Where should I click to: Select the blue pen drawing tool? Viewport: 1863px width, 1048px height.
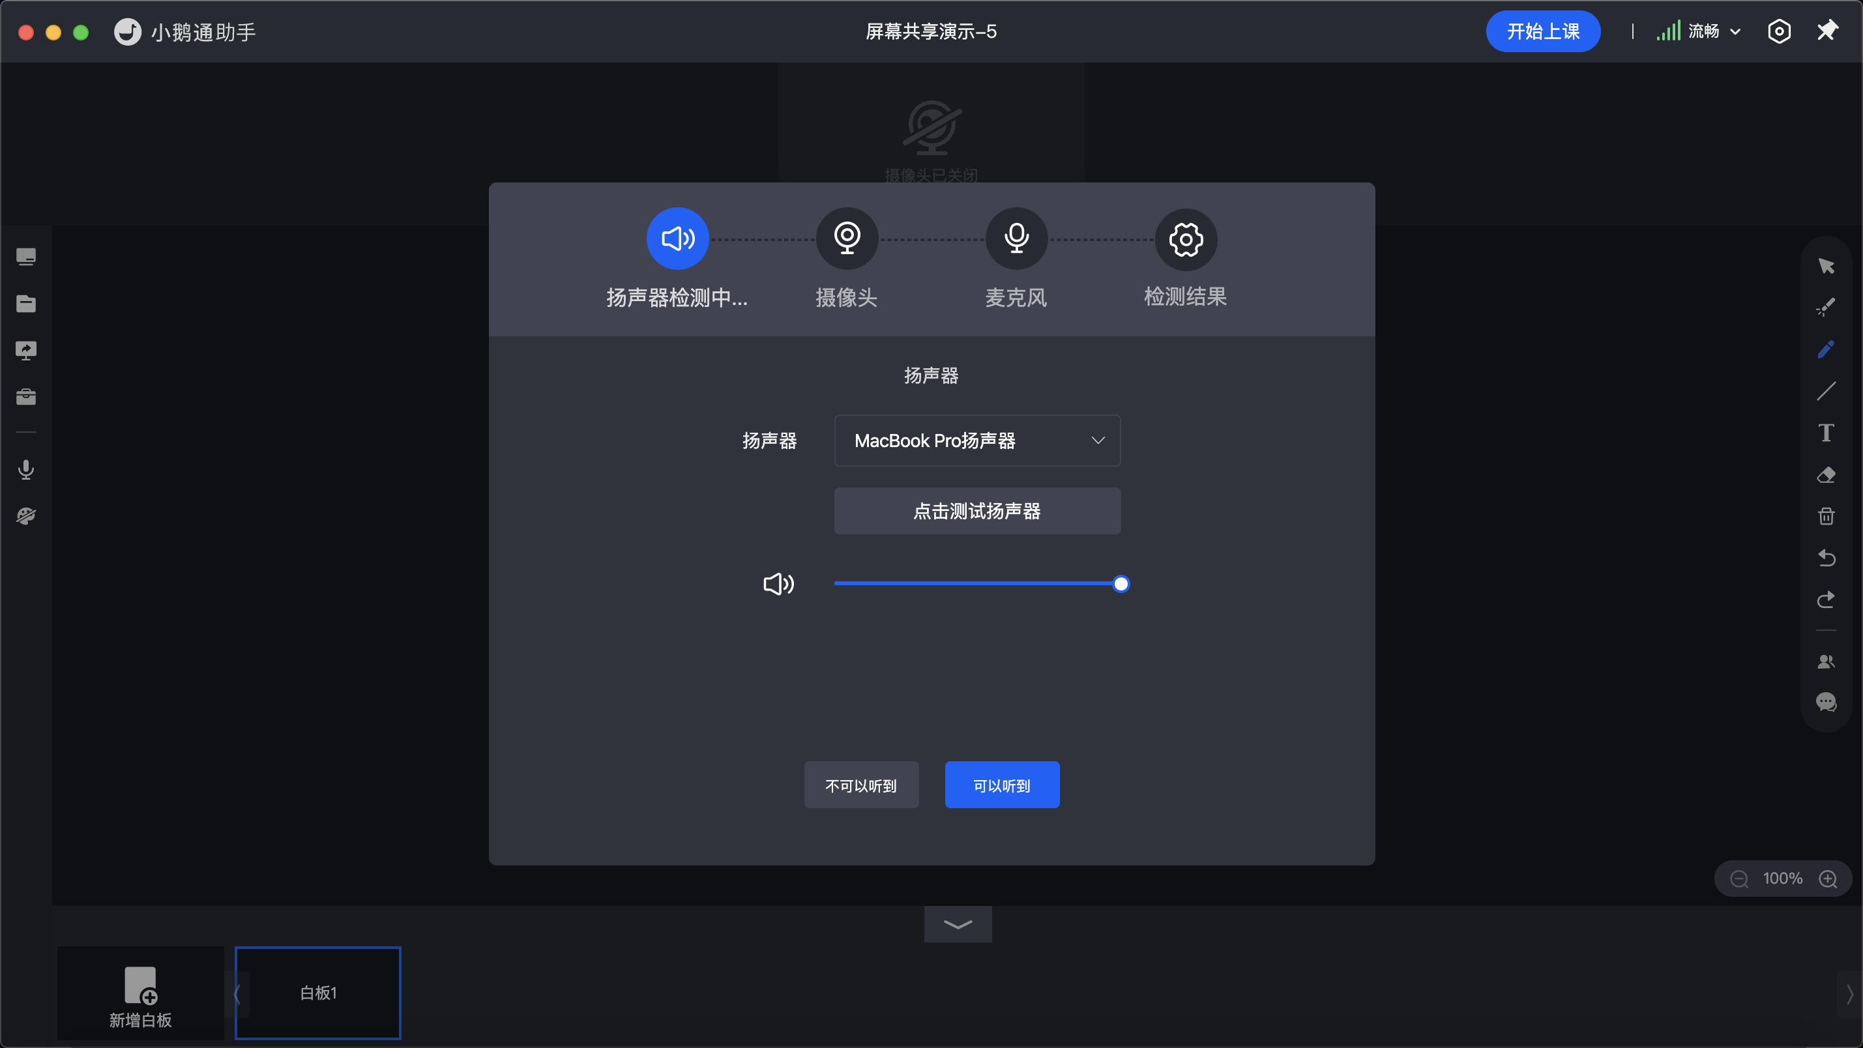pos(1826,349)
